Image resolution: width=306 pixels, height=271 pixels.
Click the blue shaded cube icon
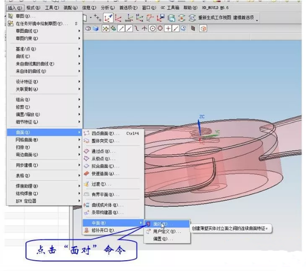(96, 28)
